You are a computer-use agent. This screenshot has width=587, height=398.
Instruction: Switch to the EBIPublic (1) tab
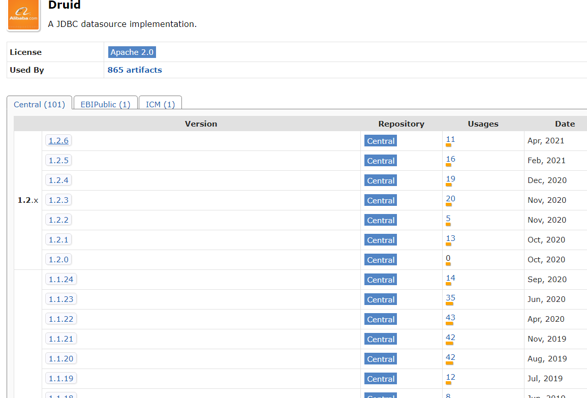tap(105, 104)
